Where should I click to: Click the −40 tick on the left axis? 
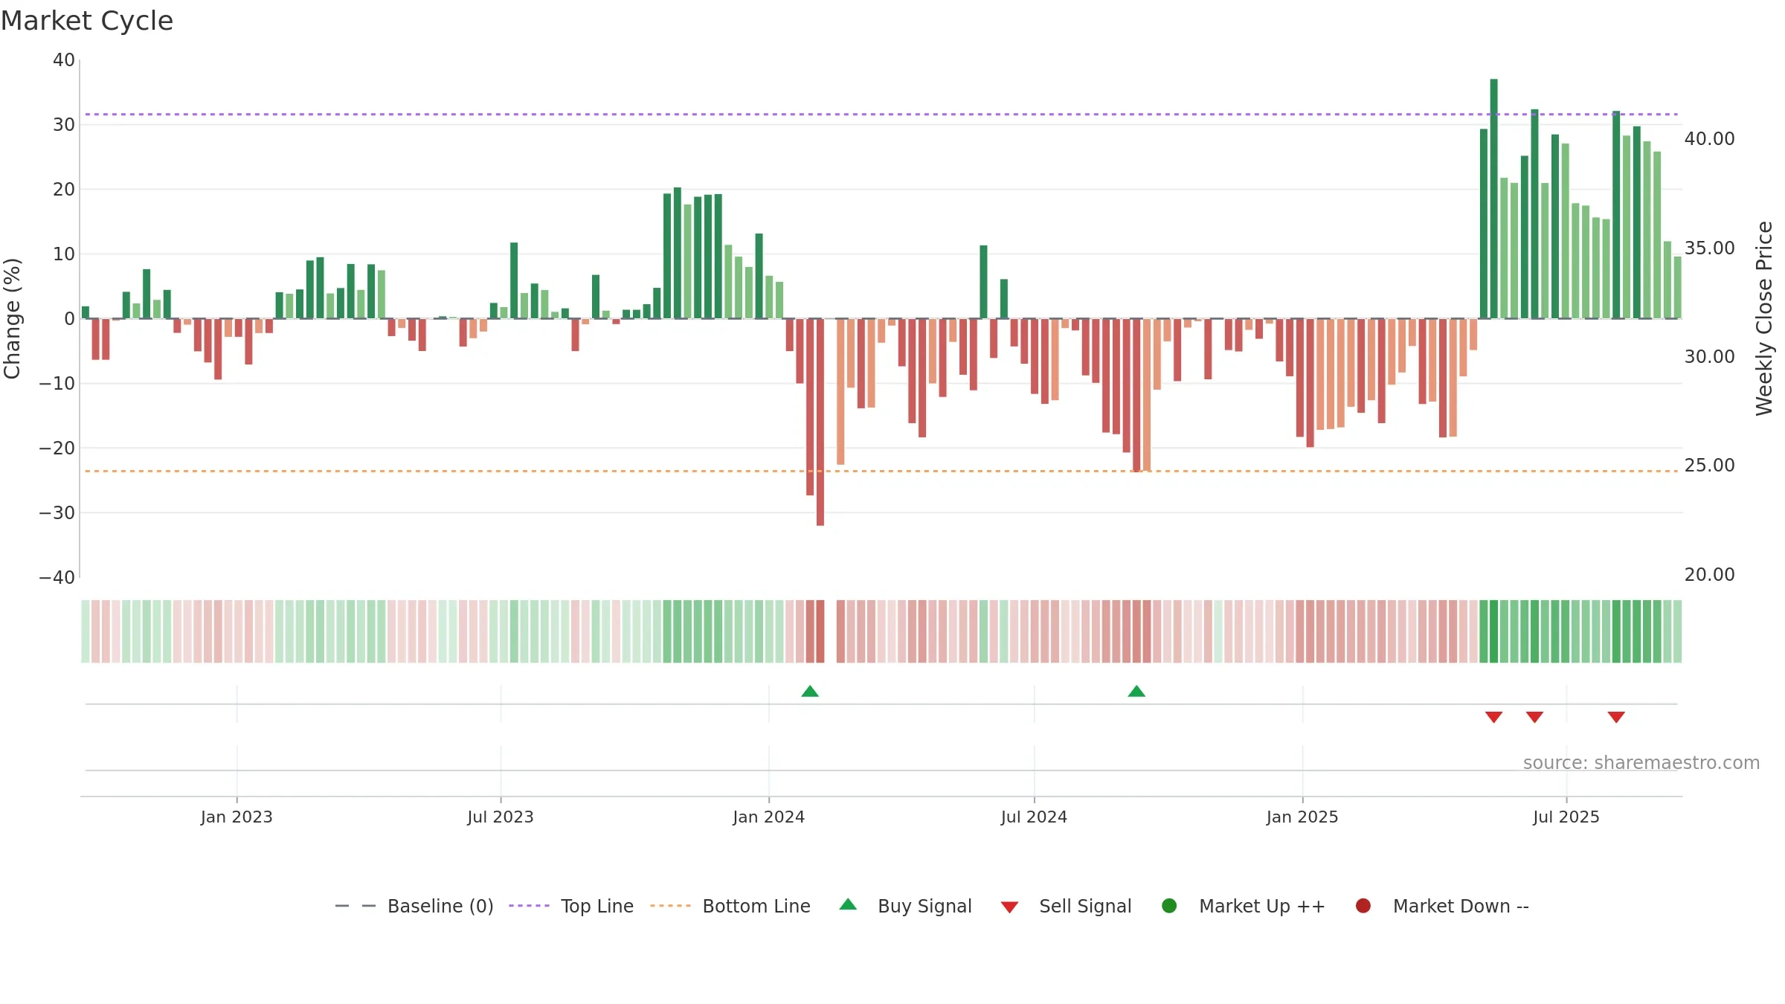(57, 578)
